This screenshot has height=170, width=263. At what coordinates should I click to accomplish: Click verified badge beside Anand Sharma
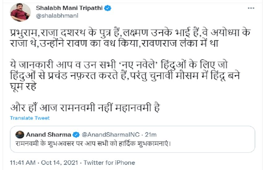pyautogui.click(x=75, y=135)
